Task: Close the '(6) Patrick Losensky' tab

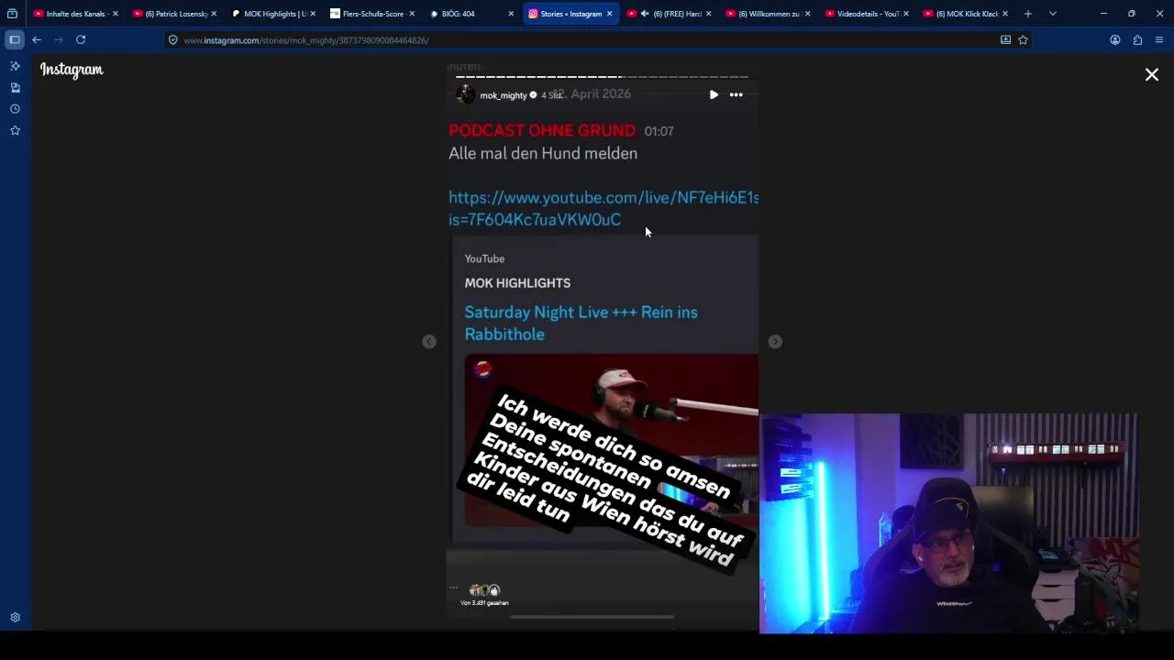Action: pos(214,14)
